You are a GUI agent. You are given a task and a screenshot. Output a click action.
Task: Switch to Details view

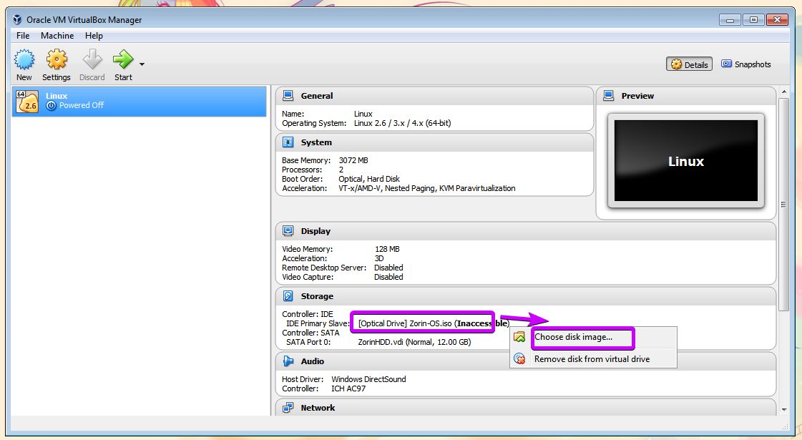click(689, 64)
